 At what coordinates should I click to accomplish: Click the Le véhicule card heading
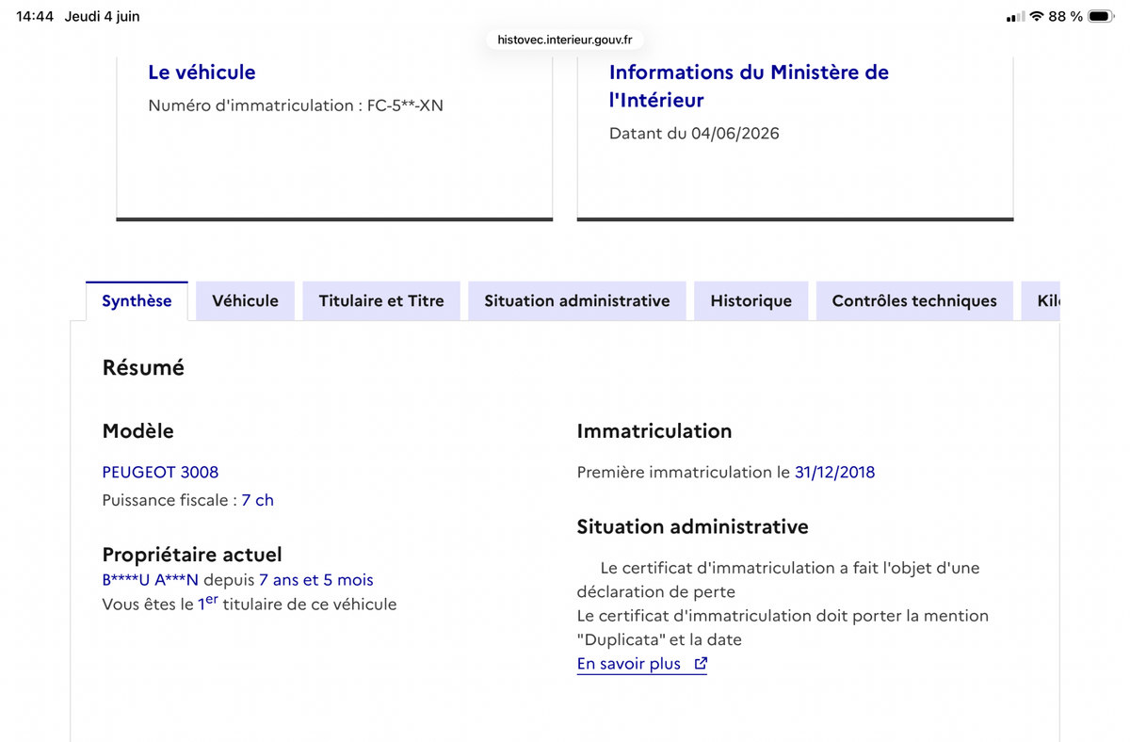[x=202, y=73]
